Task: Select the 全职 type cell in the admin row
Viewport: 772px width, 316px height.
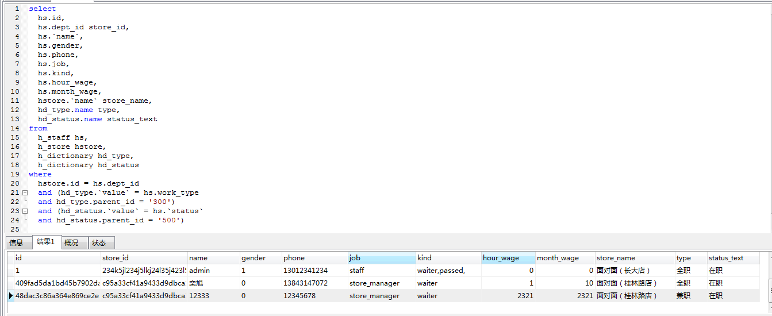Action: pos(691,271)
